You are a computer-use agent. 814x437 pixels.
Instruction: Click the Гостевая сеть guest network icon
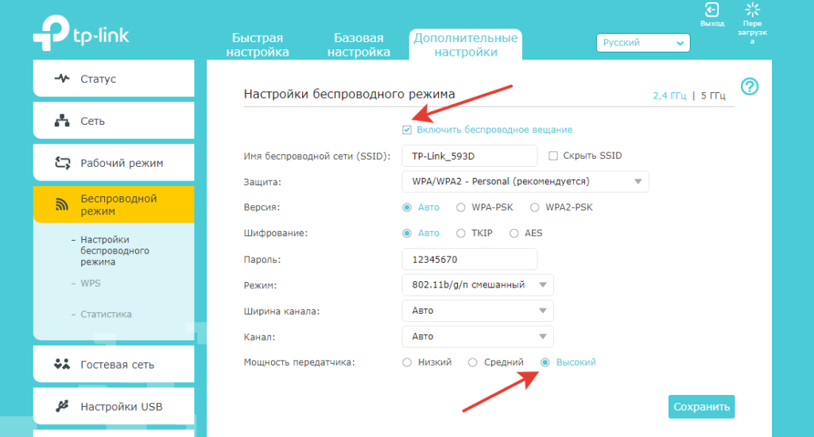(x=62, y=365)
